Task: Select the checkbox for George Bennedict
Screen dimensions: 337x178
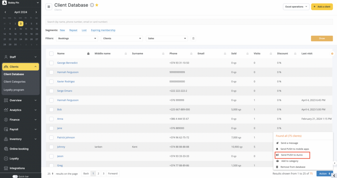Action: (x=51, y=63)
